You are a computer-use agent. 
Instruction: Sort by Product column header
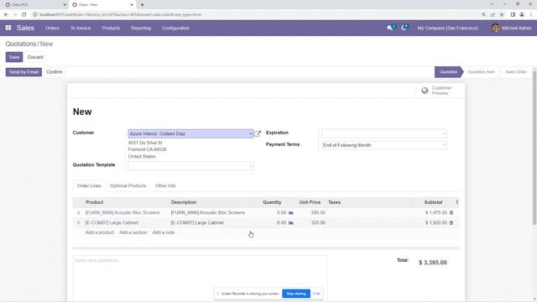point(95,202)
